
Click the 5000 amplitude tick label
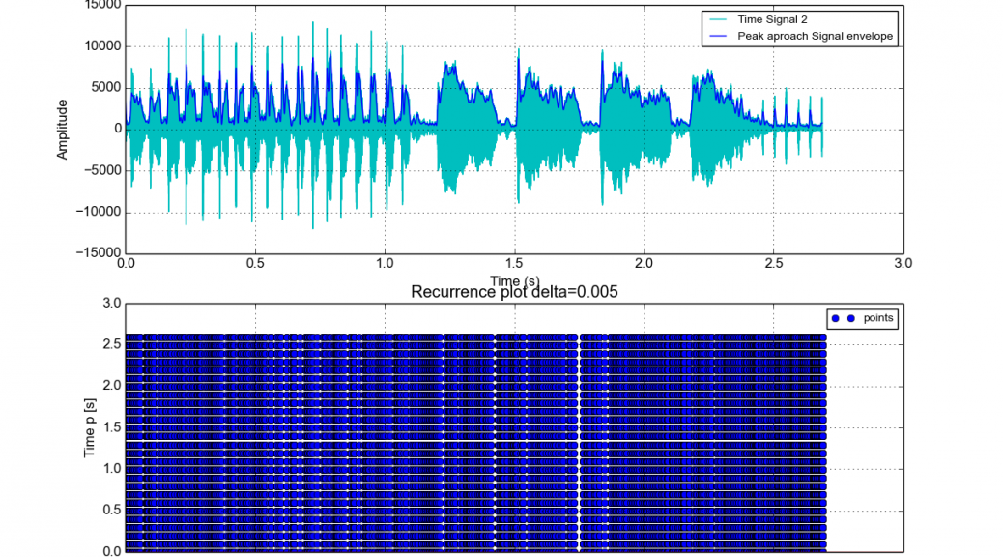point(103,88)
